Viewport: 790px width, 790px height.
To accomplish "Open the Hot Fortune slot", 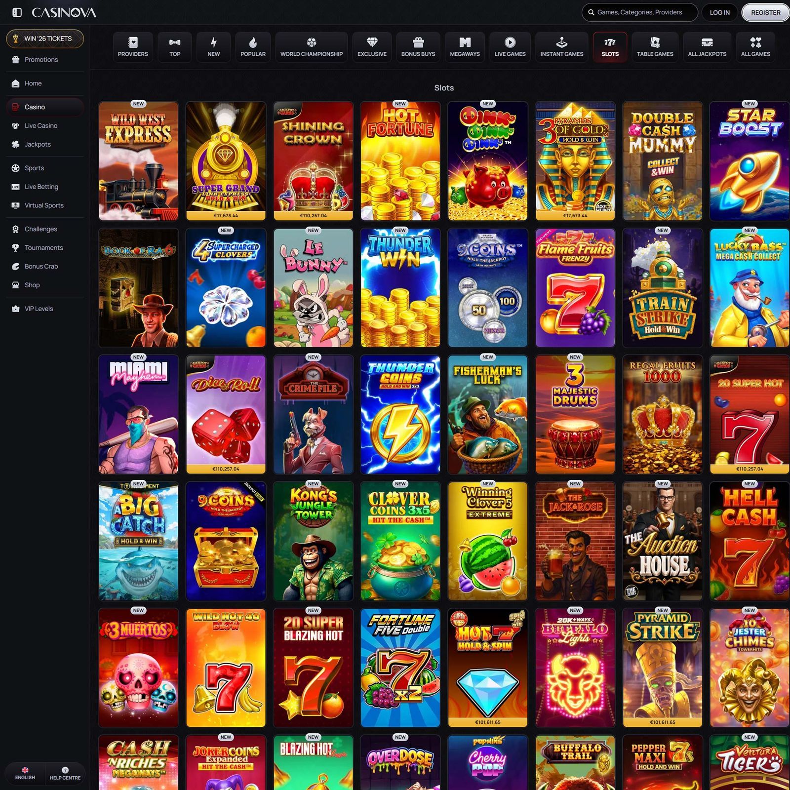I will [400, 161].
